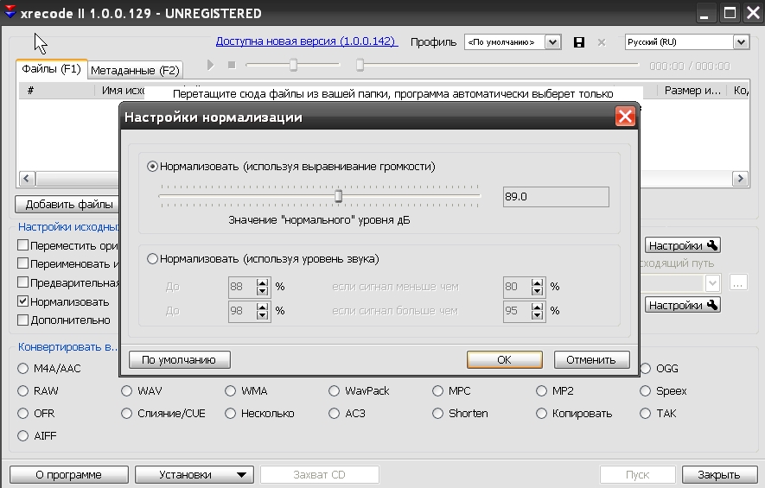765x488 pixels.
Task: Click file list scroll right arrow
Action: tap(740, 179)
